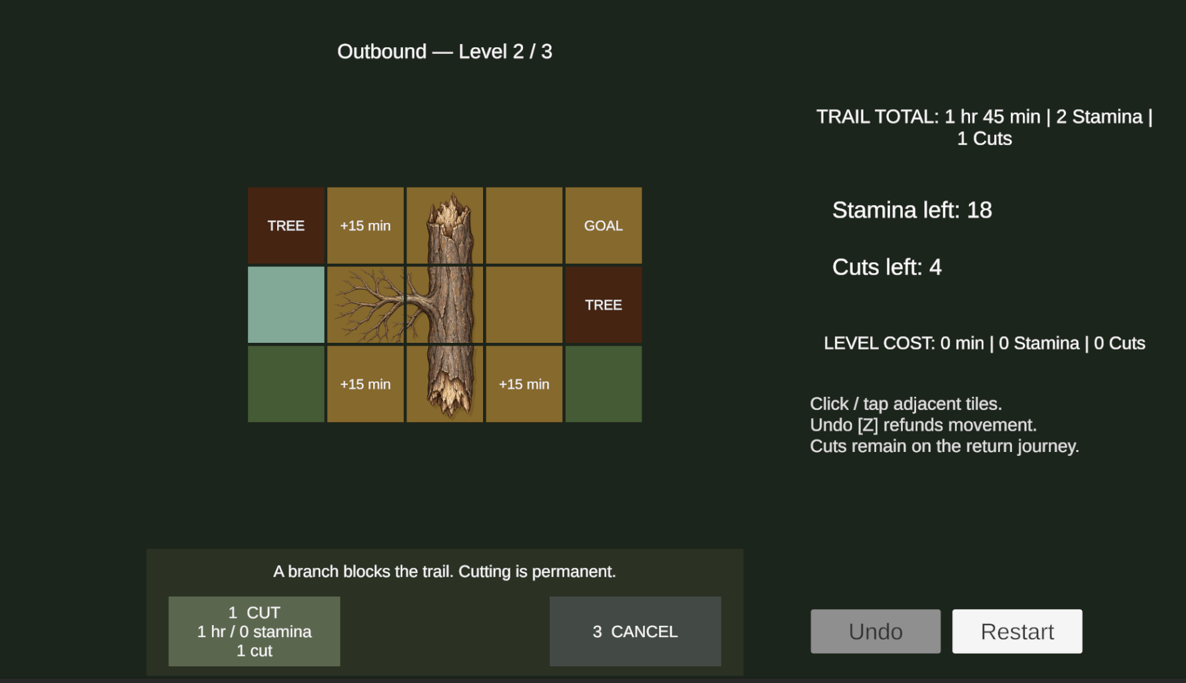Click the 'Cuts left: 4' text
Viewport: 1186px width, 683px height.
click(887, 268)
